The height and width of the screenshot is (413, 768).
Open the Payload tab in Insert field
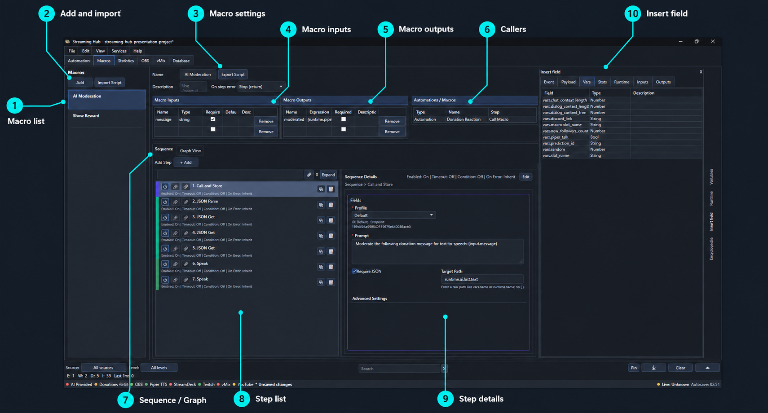[568, 82]
